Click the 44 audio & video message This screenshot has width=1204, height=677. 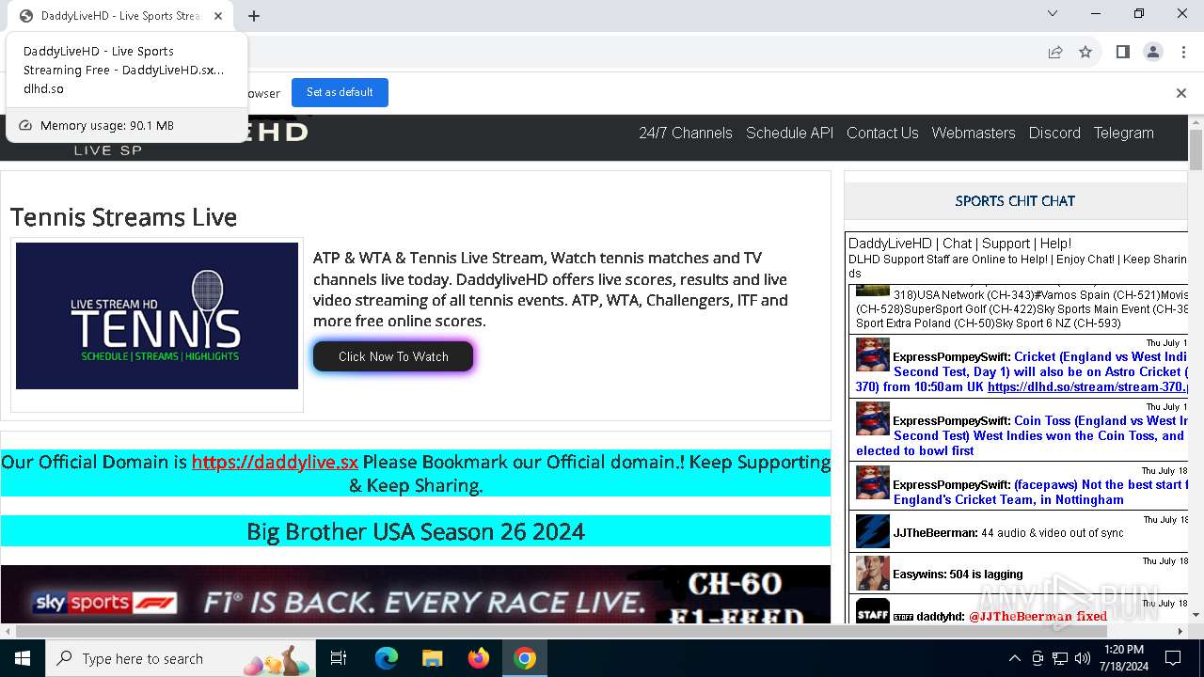click(x=1053, y=532)
